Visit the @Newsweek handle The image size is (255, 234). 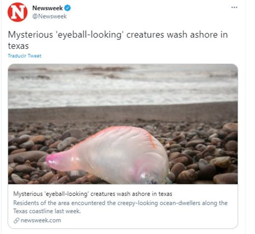50,16
